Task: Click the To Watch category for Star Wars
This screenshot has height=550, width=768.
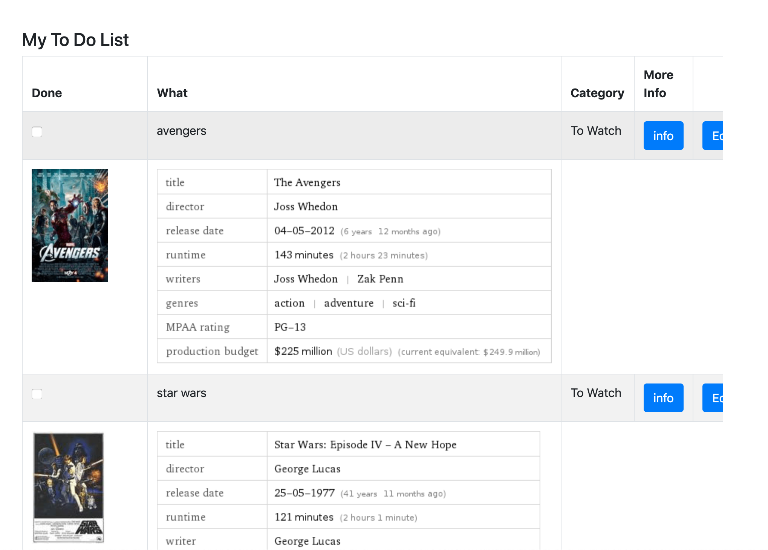Action: tap(595, 393)
